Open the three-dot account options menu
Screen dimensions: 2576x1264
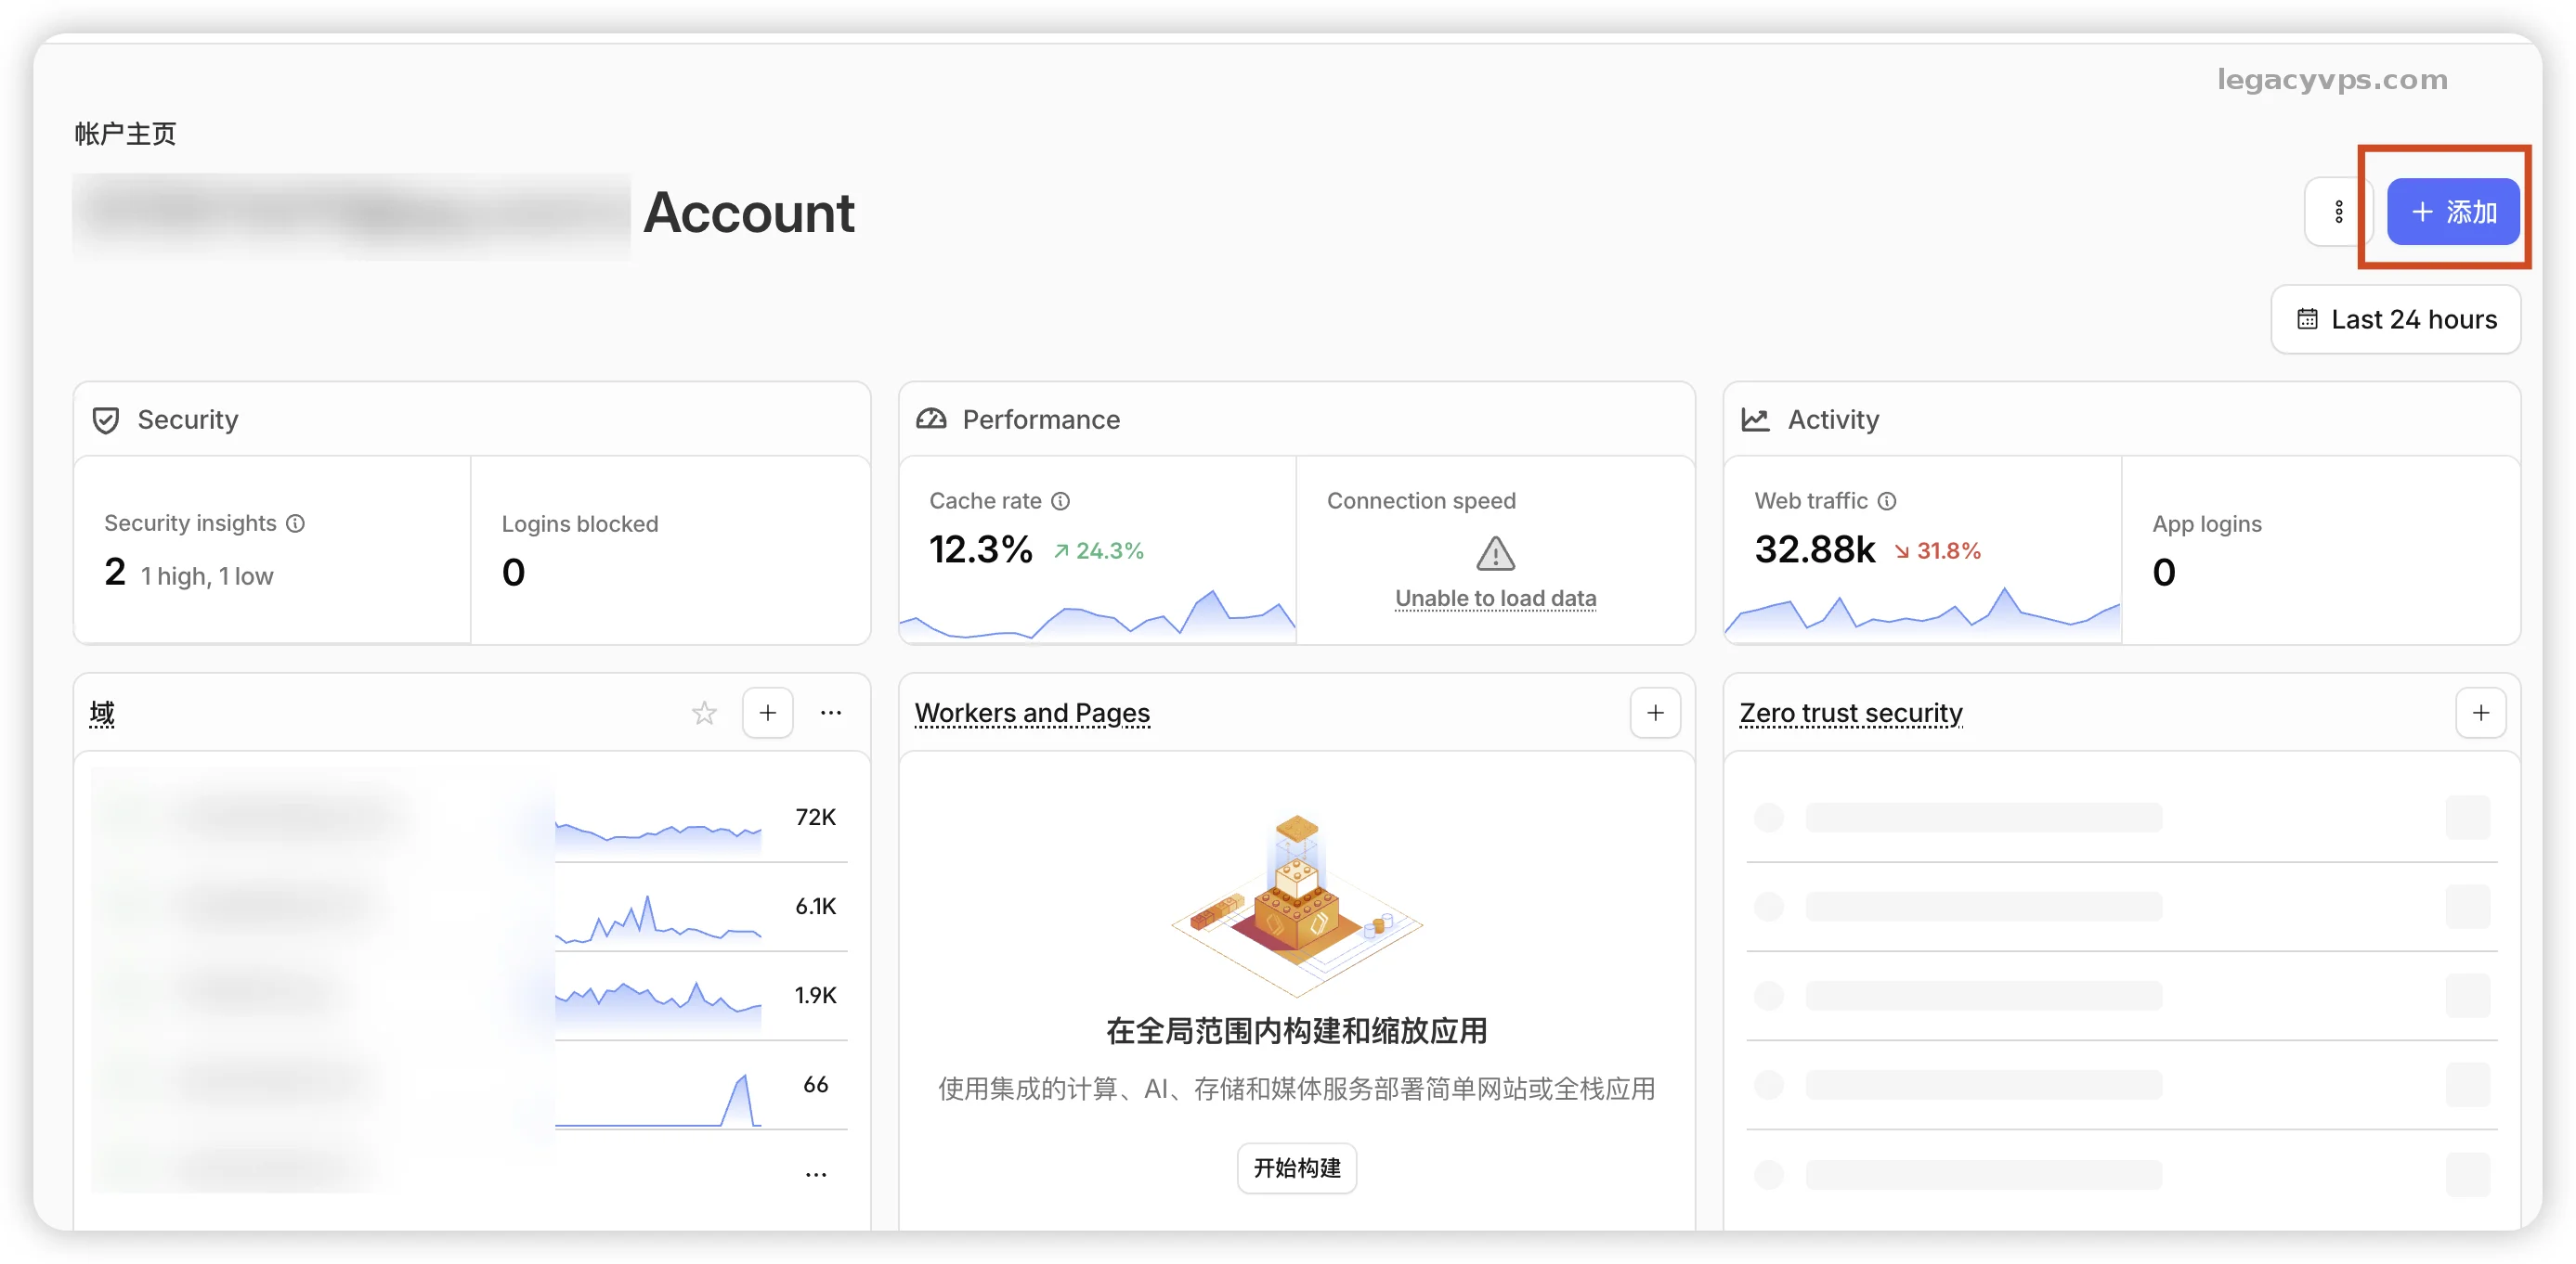(x=2338, y=212)
